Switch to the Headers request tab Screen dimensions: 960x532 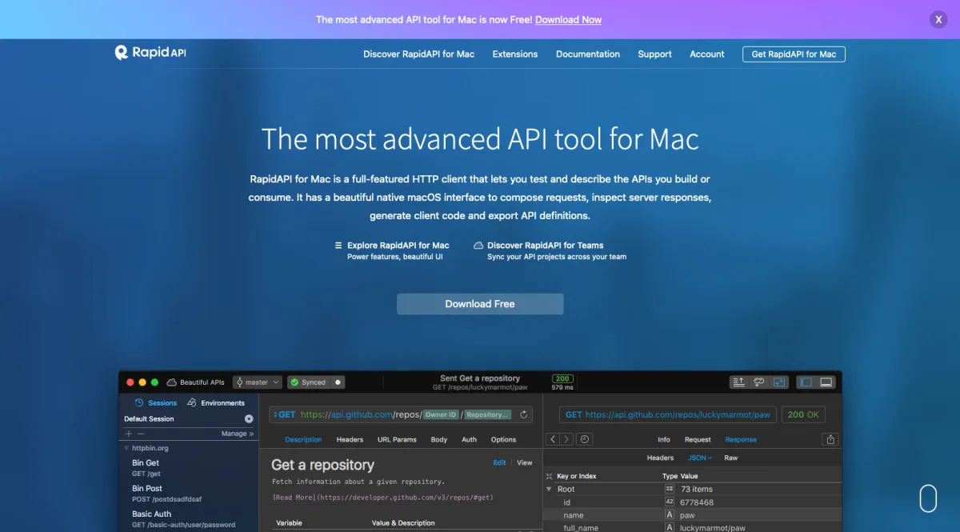tap(350, 439)
